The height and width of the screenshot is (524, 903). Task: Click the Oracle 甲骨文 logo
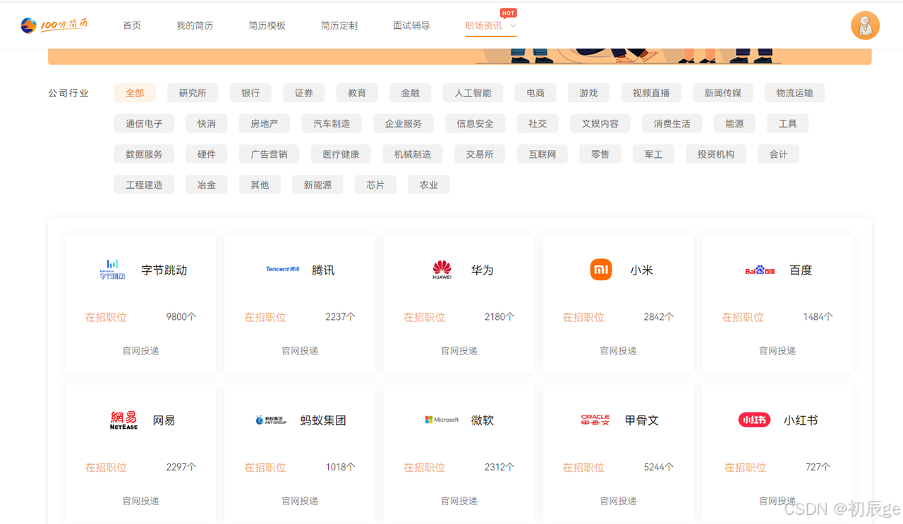tap(595, 420)
